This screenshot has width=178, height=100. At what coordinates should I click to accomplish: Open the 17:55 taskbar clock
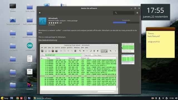click(x=172, y=98)
